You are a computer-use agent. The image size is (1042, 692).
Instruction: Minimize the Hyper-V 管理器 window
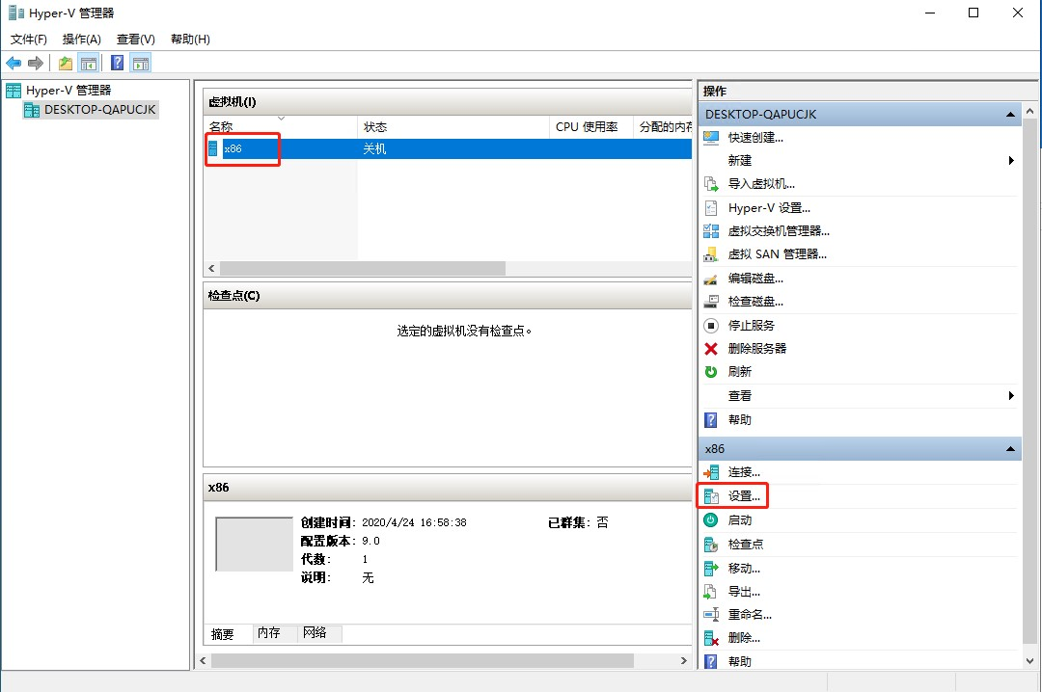(930, 13)
